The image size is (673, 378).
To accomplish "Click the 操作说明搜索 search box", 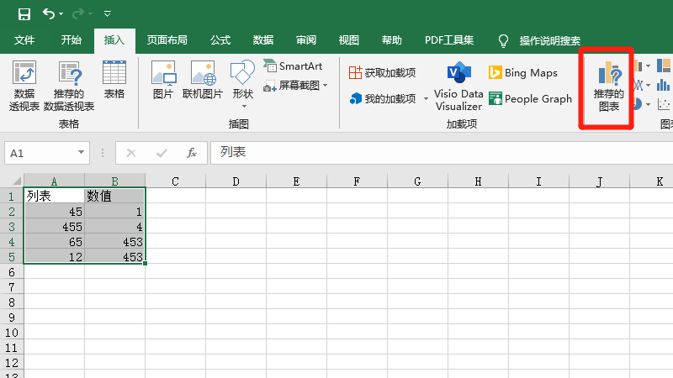I will (550, 40).
